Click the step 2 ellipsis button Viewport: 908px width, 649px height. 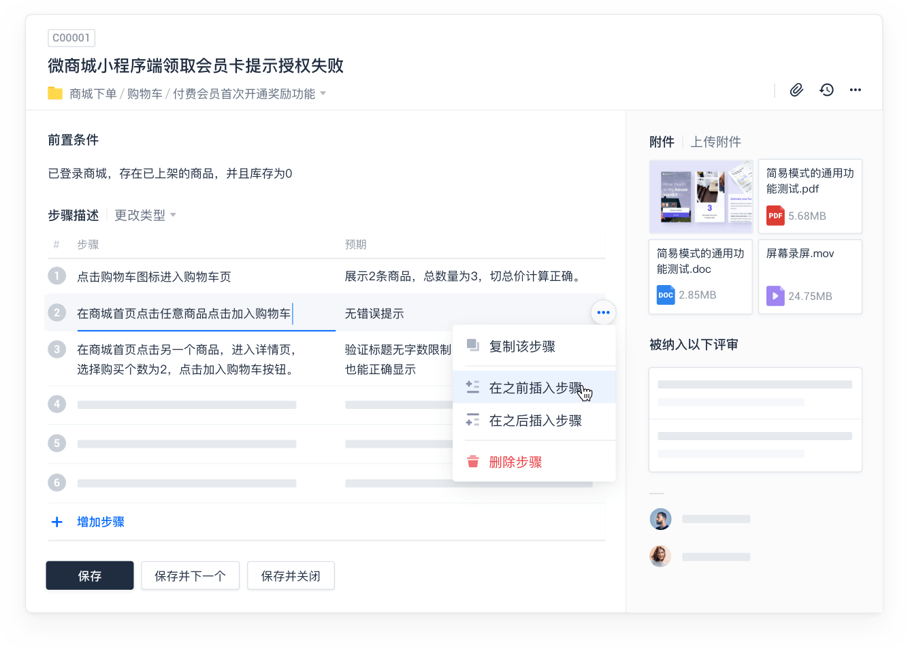[x=603, y=313]
